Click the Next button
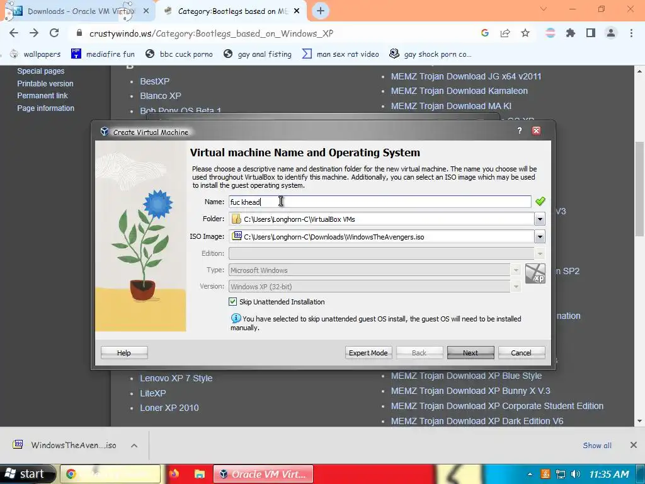645x484 pixels. coord(470,353)
